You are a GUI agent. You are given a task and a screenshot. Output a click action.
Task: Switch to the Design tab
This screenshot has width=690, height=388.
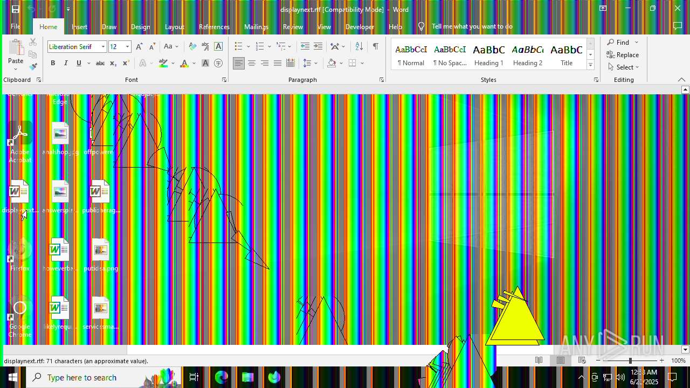[140, 26]
